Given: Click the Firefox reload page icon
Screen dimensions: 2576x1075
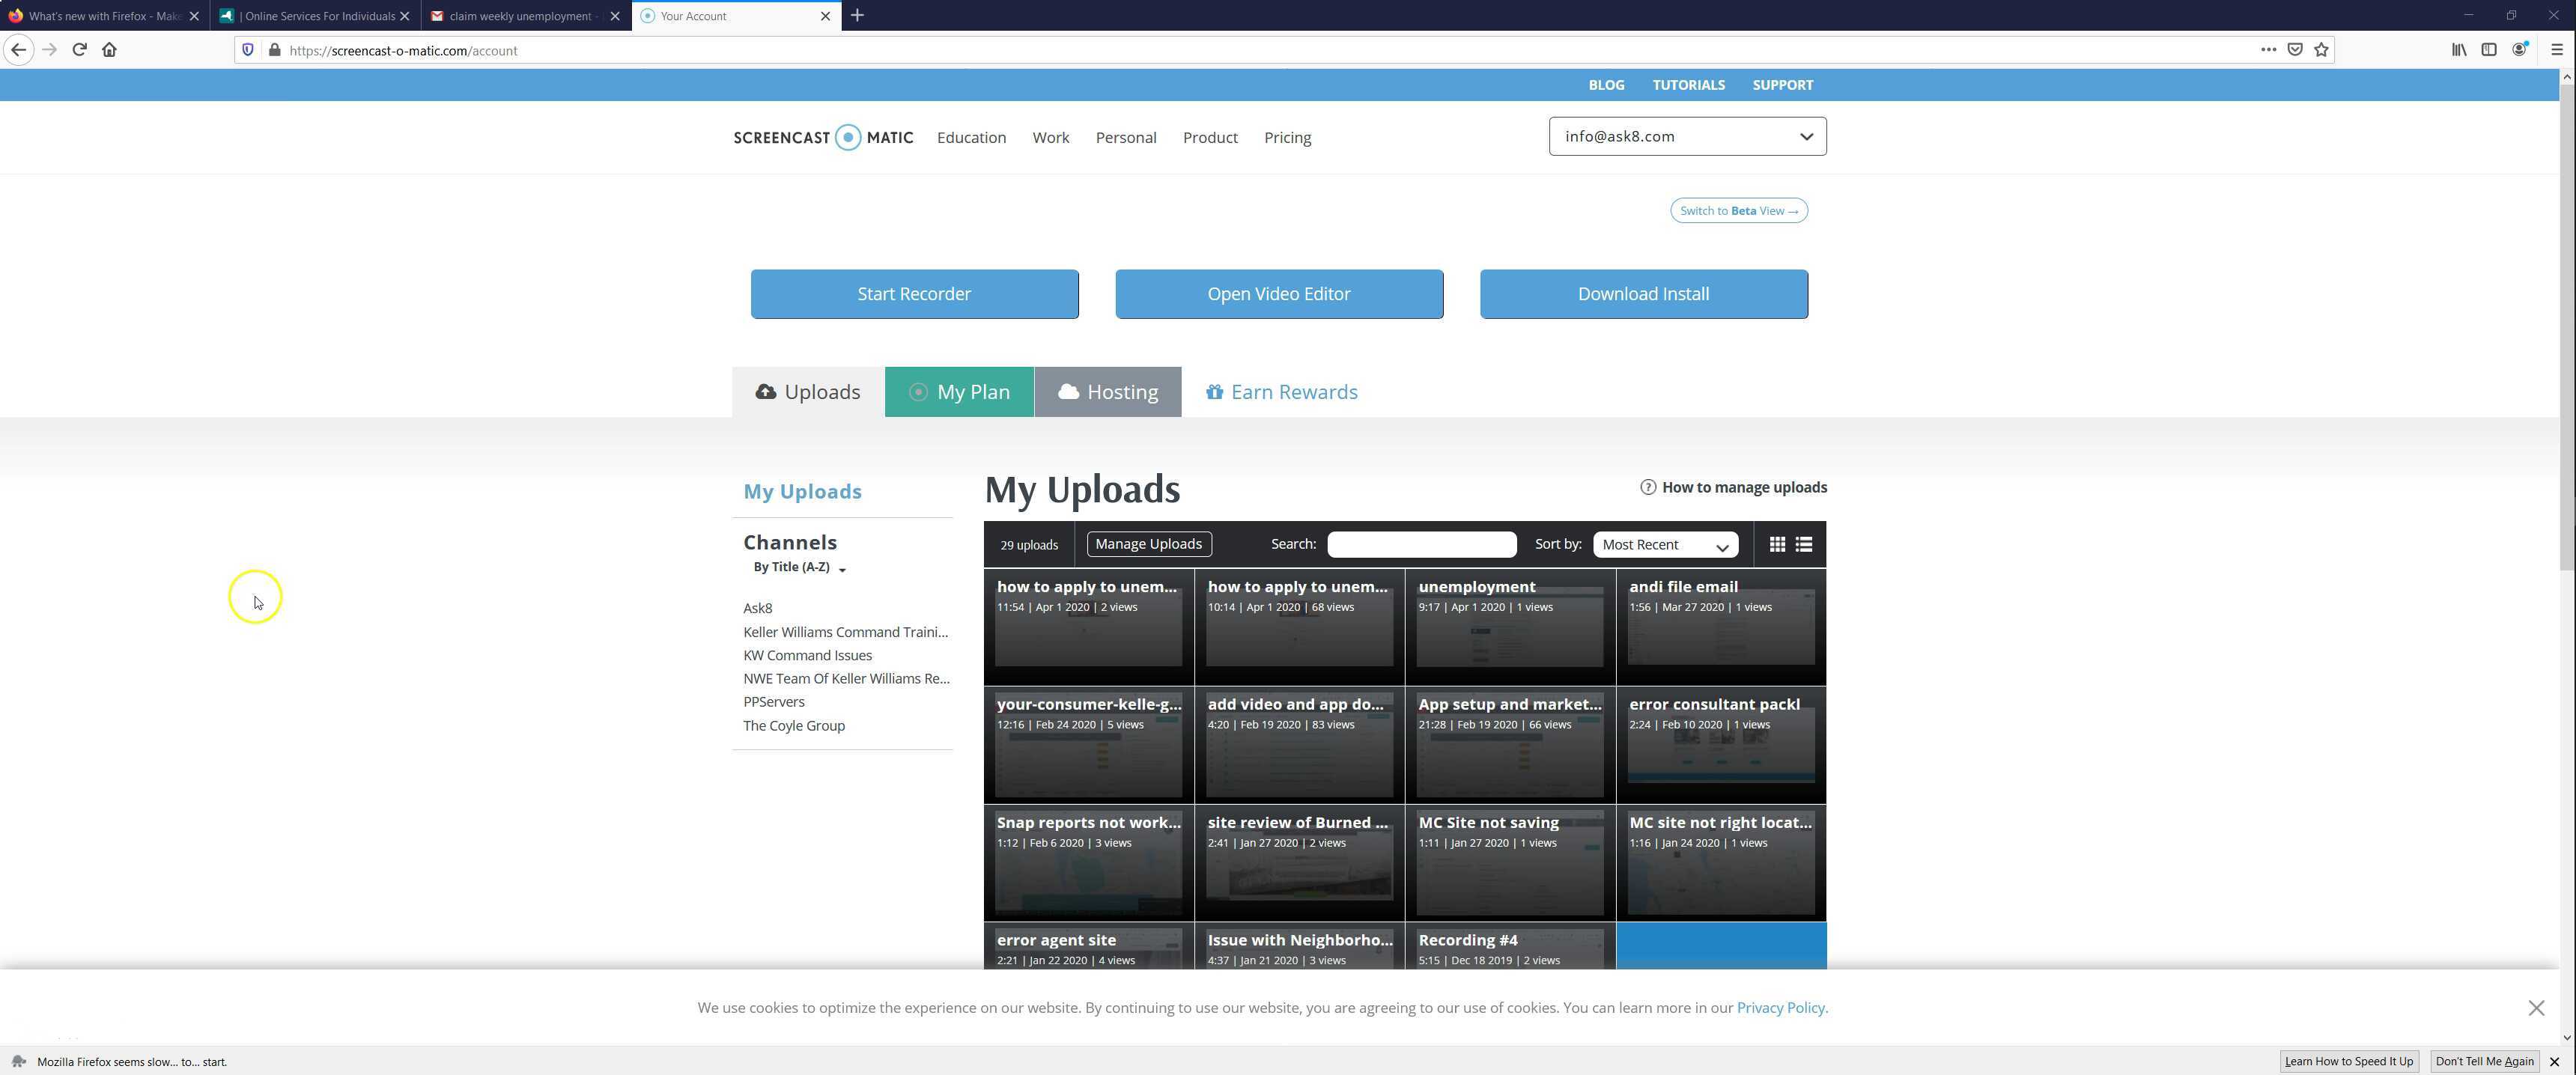Looking at the screenshot, I should [x=79, y=50].
